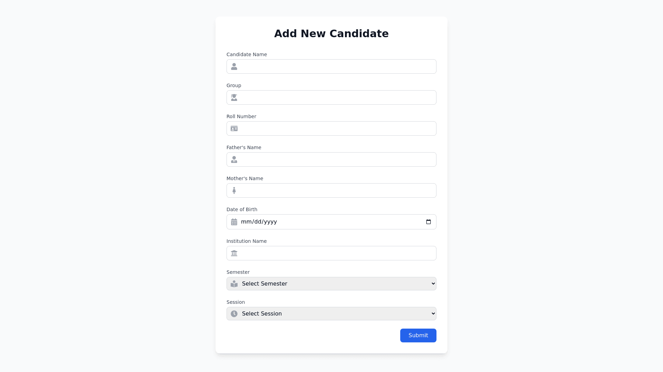This screenshot has height=372, width=663.
Task: Click the book reader icon in Semester
Action: coord(234,284)
